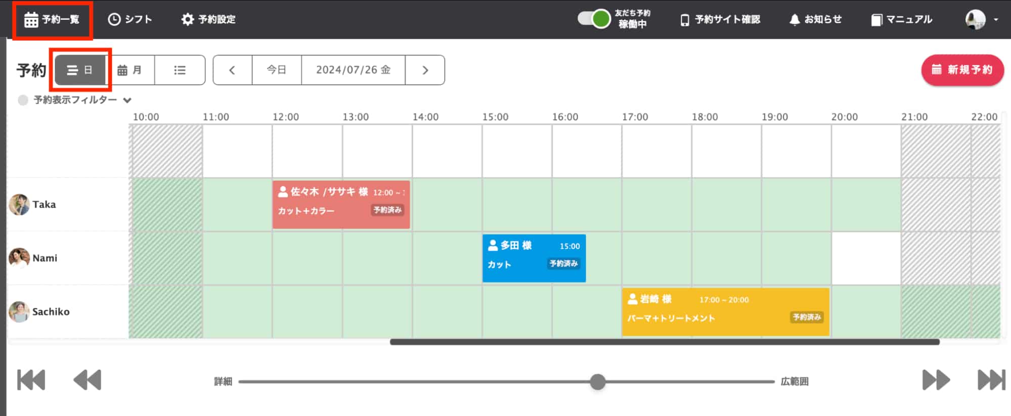
Task: Click the 20:00 time header
Action: point(845,117)
